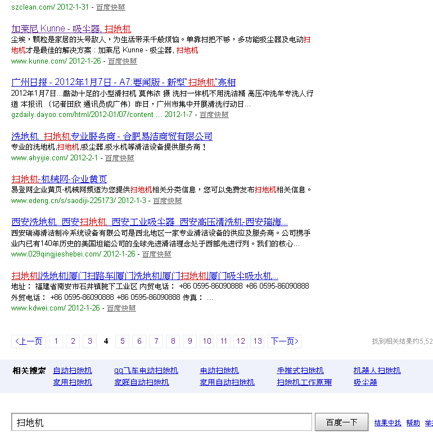Open 百度快照 for www.edeng.cn result
Viewport: 433px width, 432px height.
point(168,201)
